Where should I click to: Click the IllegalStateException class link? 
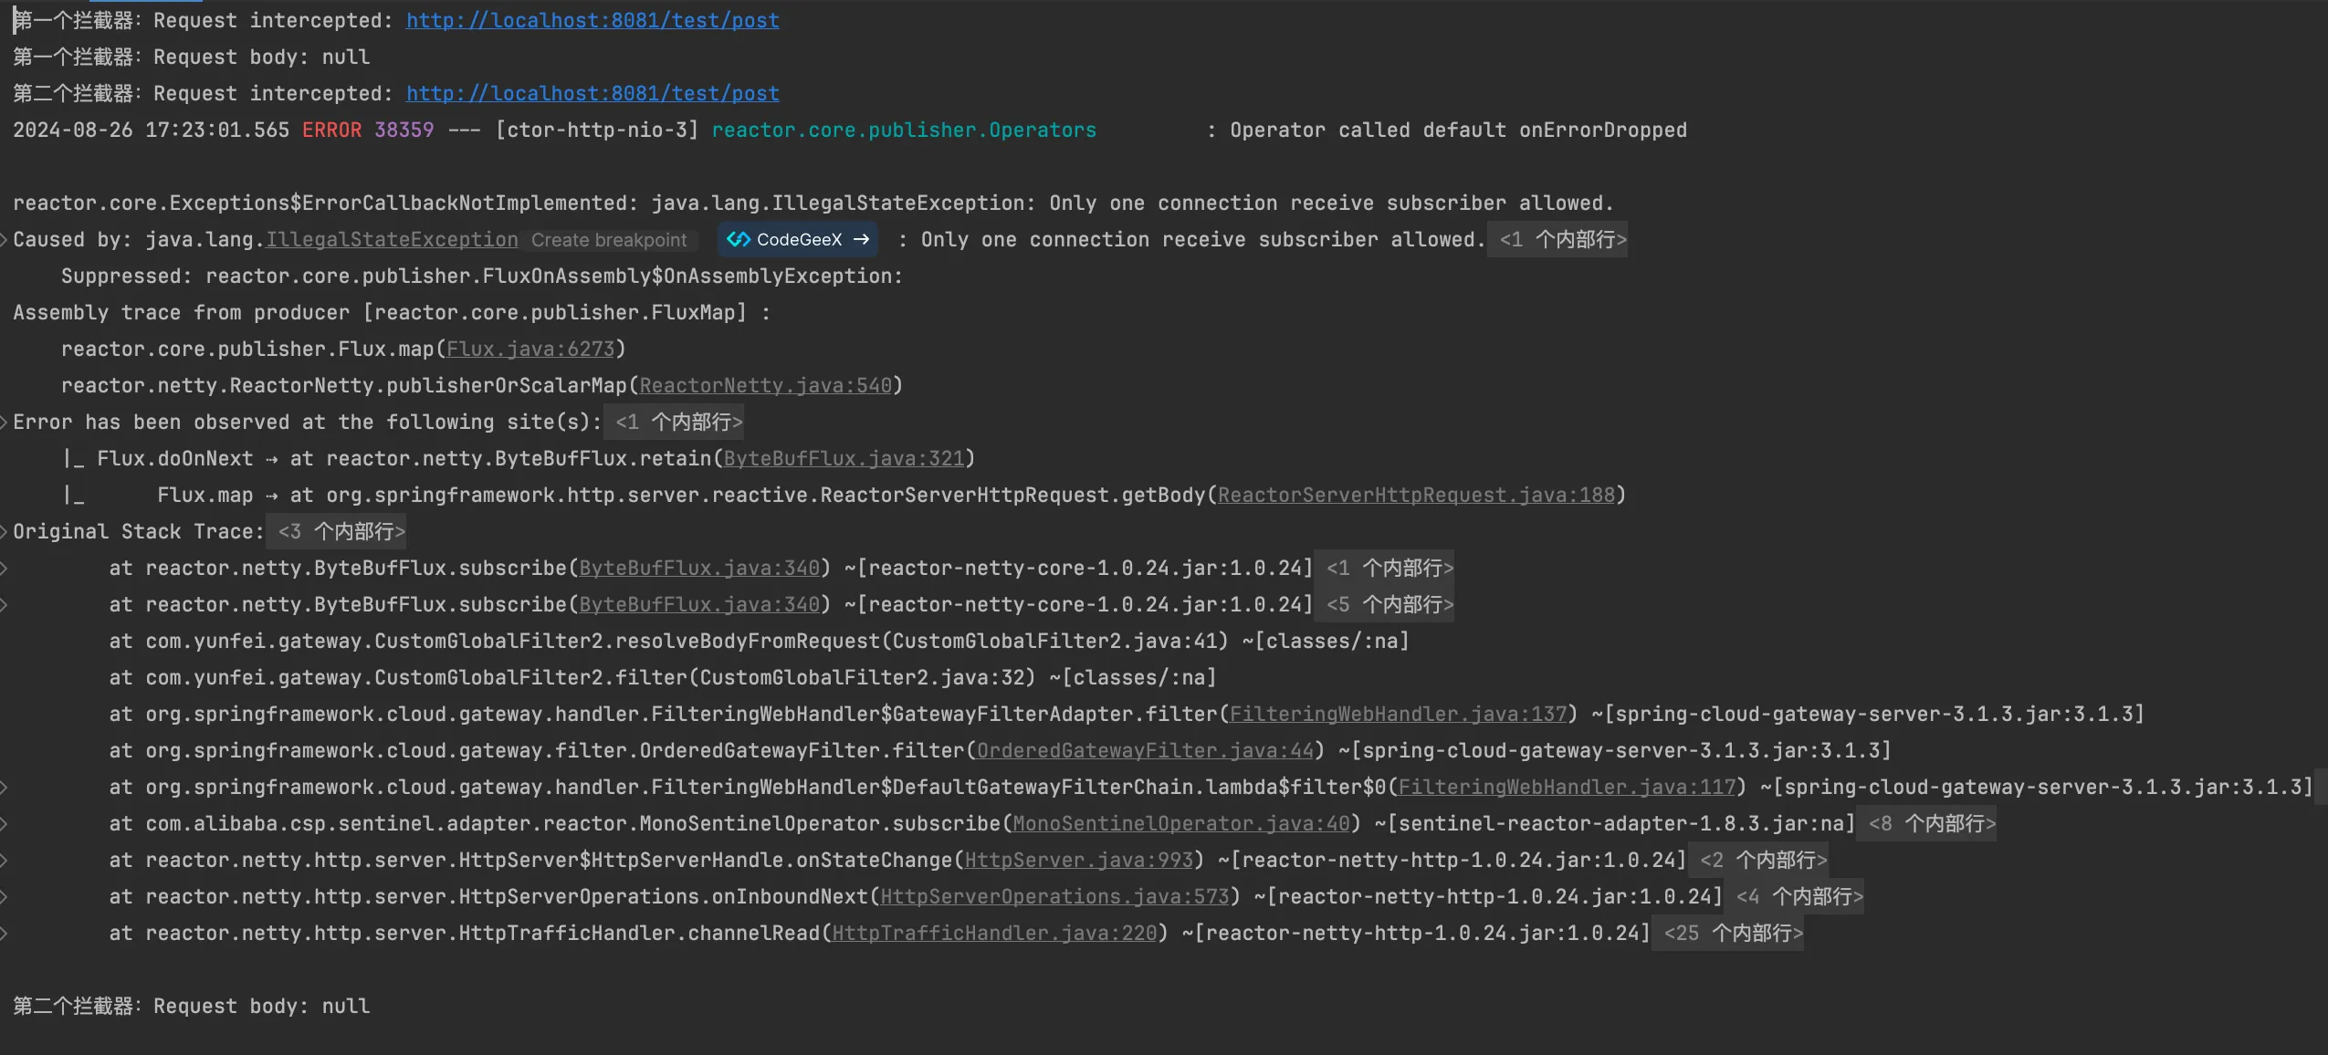coord(392,239)
